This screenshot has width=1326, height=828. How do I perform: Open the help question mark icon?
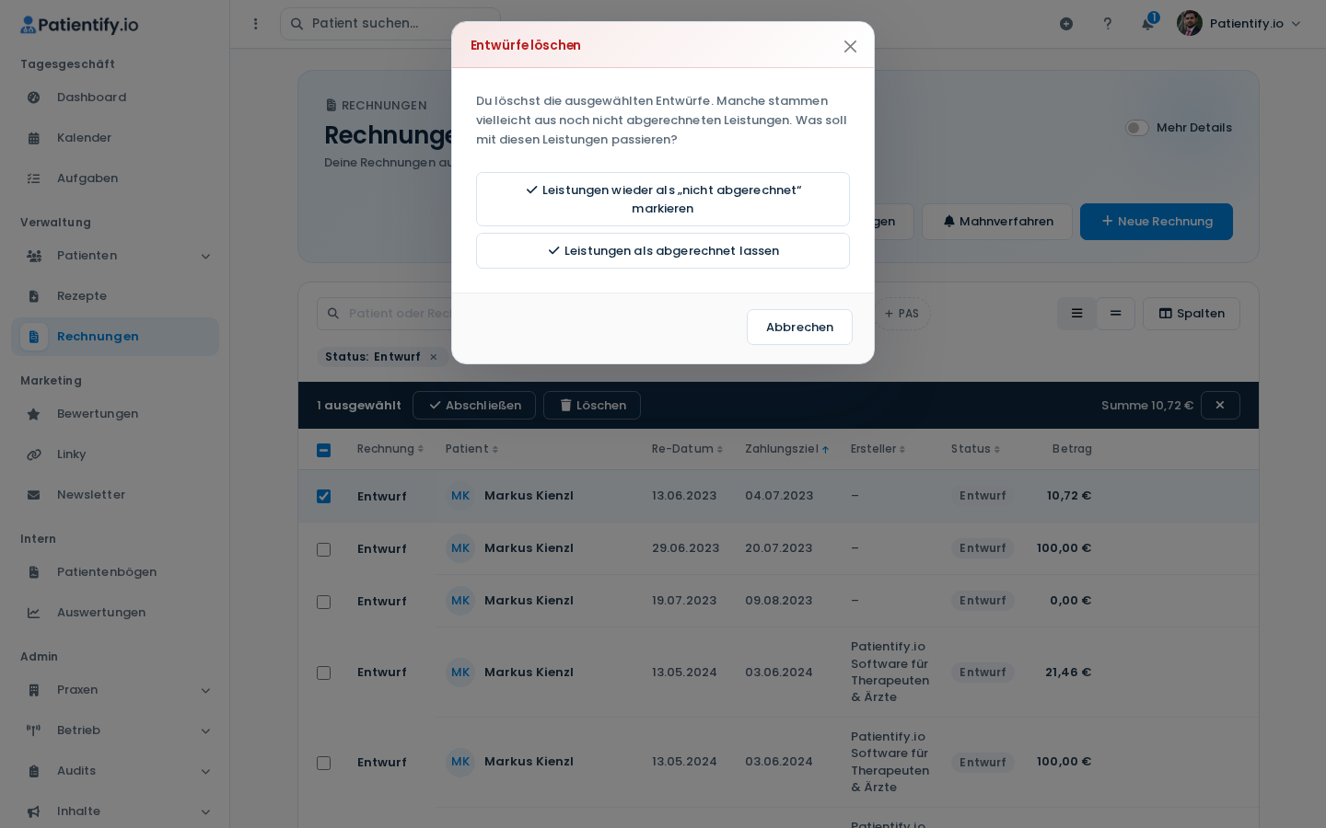click(x=1108, y=24)
